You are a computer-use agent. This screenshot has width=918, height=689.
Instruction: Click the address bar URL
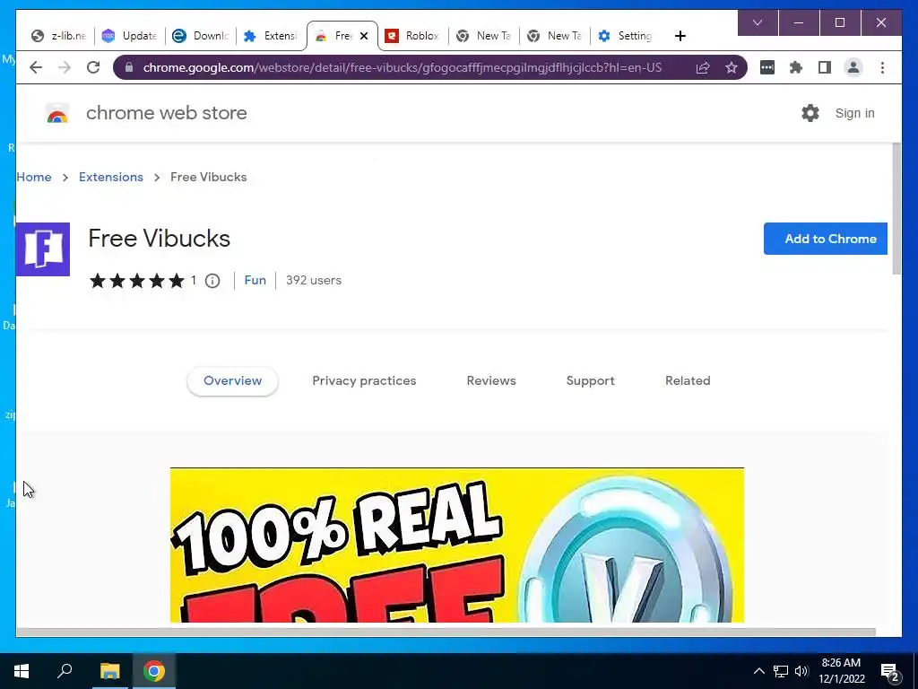pos(403,67)
